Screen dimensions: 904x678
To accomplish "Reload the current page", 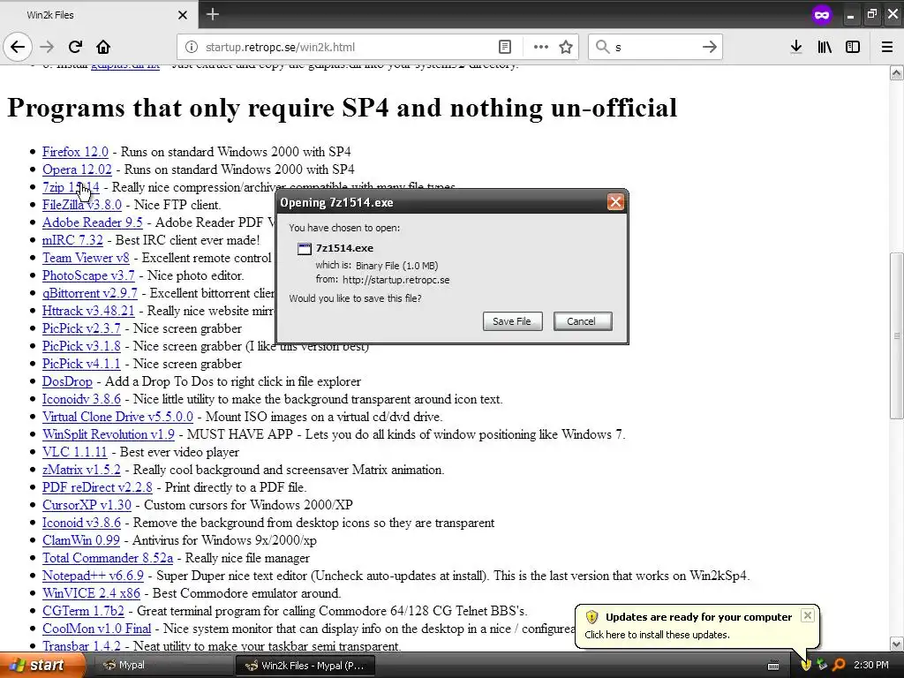I will click(75, 48).
